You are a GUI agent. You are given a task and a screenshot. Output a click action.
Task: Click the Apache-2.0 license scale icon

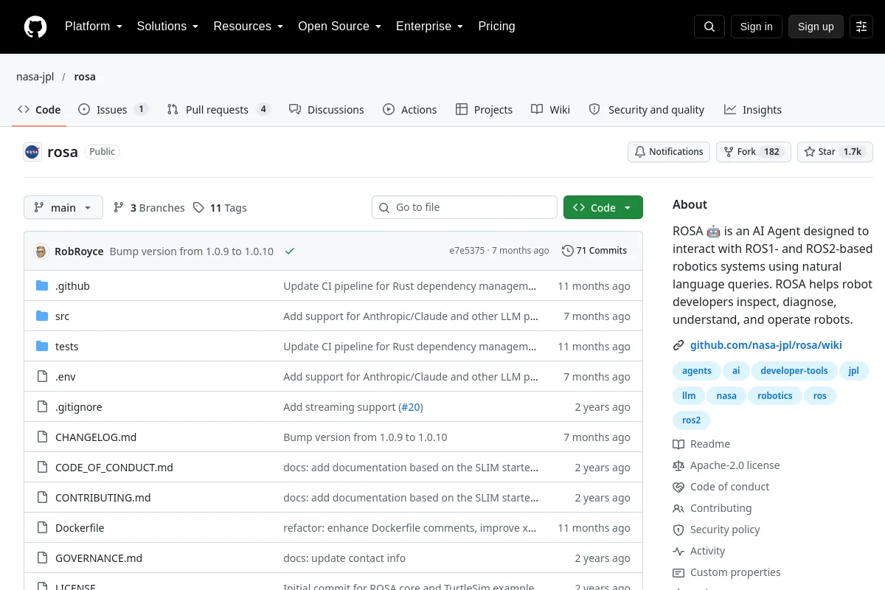coord(678,465)
